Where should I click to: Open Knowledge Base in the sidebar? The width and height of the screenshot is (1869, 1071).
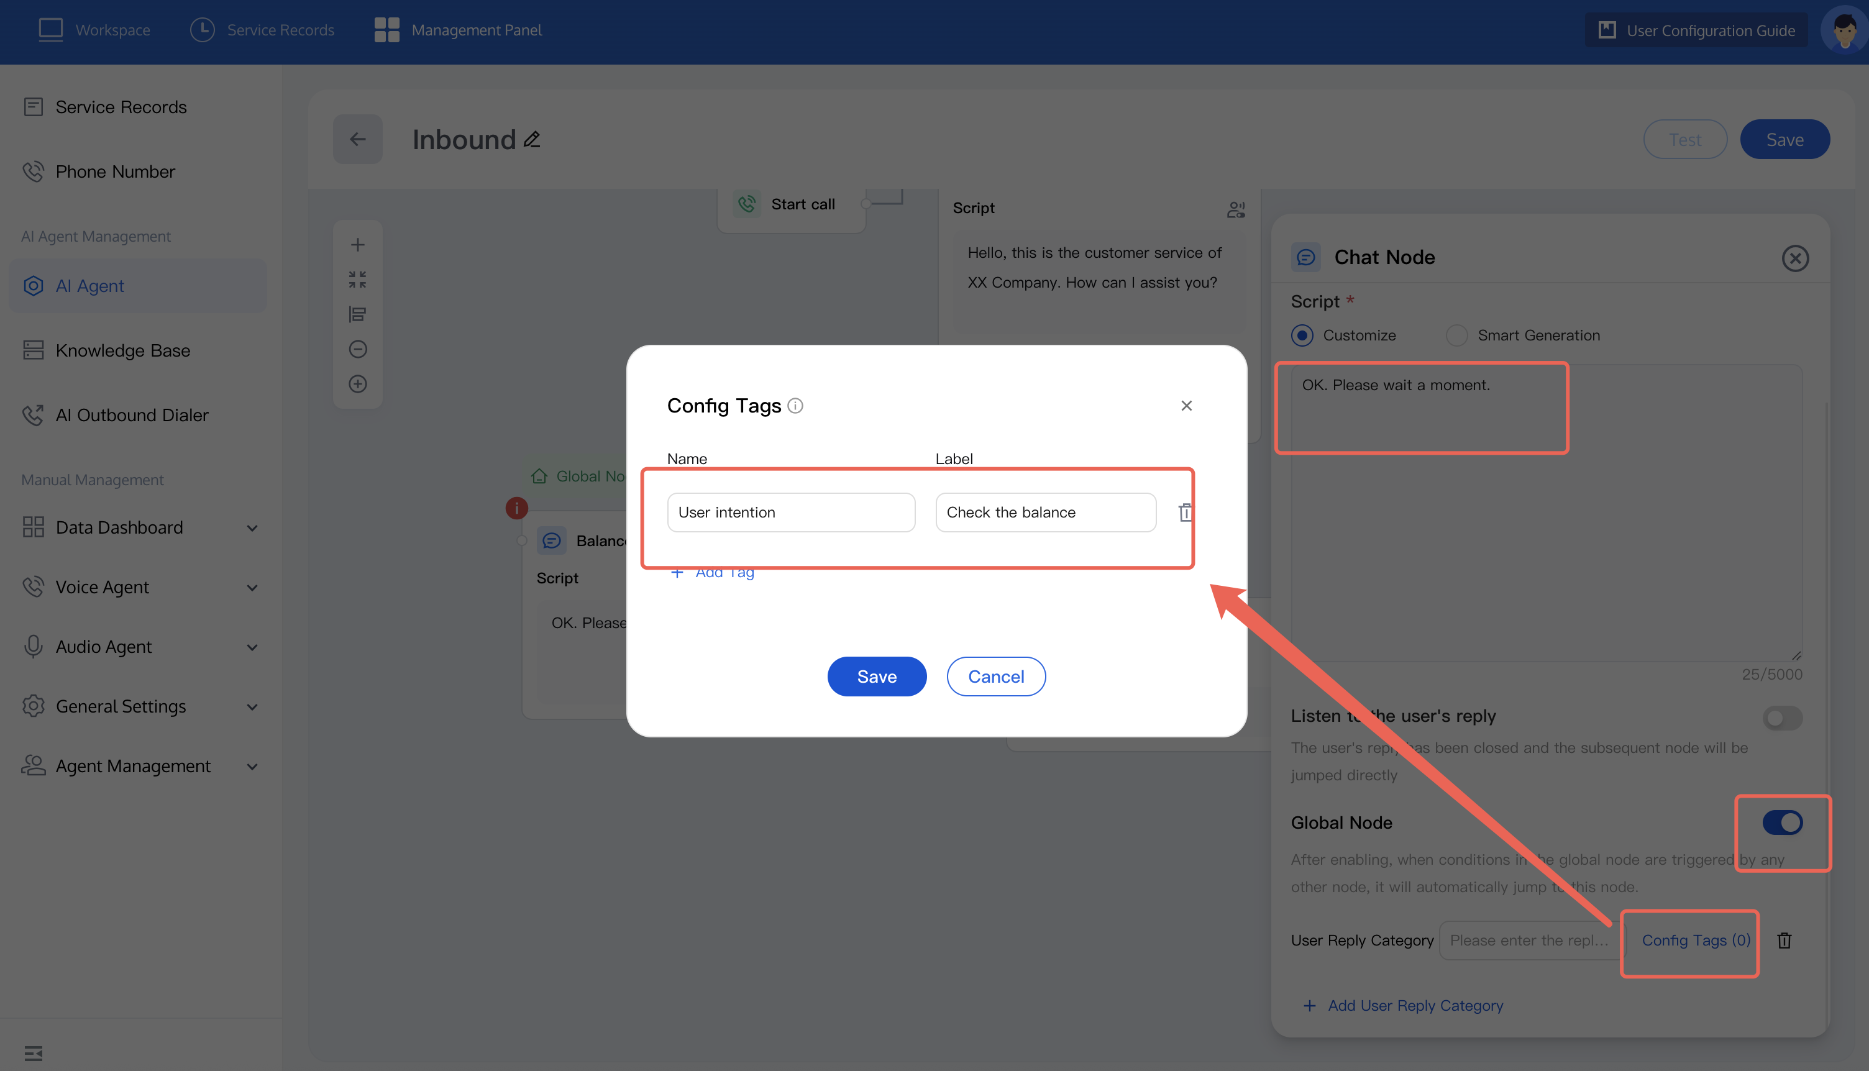(123, 350)
